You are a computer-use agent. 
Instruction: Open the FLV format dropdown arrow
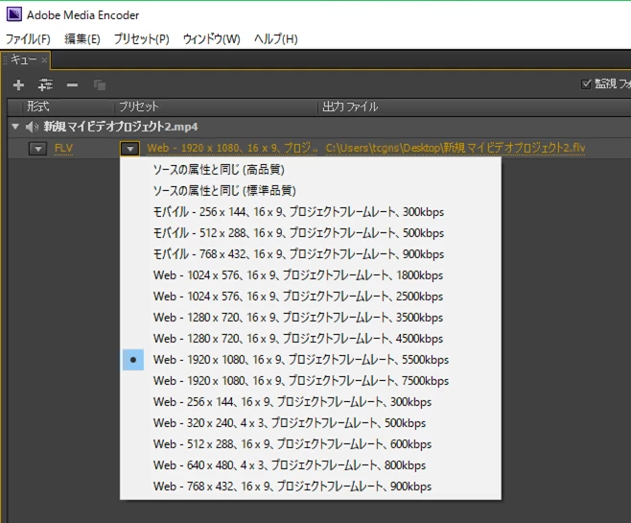point(37,149)
